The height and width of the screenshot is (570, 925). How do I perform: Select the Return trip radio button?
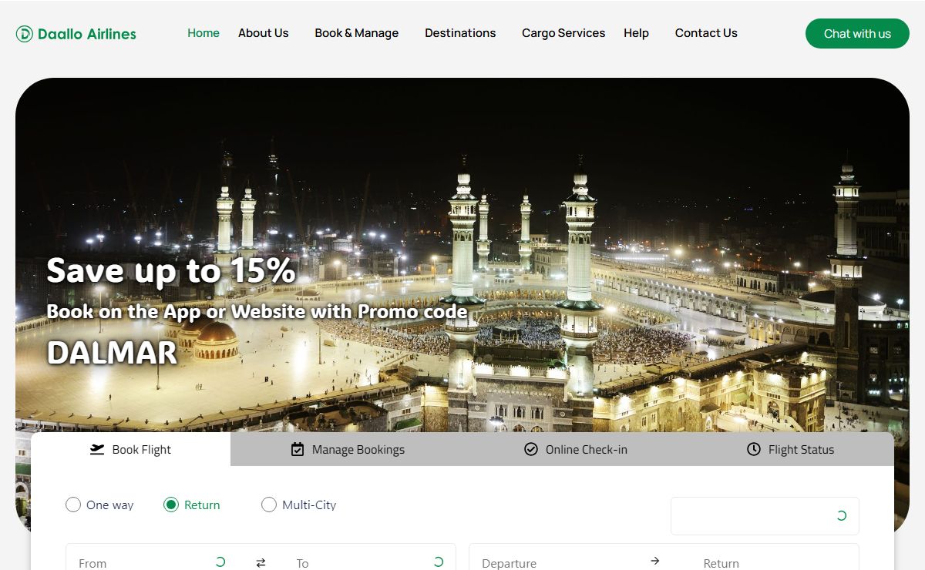pos(171,505)
